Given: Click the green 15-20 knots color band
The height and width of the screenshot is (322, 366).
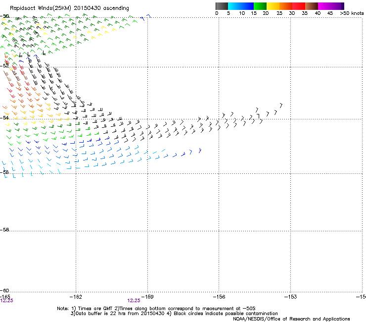Looking at the screenshot, I should (x=260, y=6).
